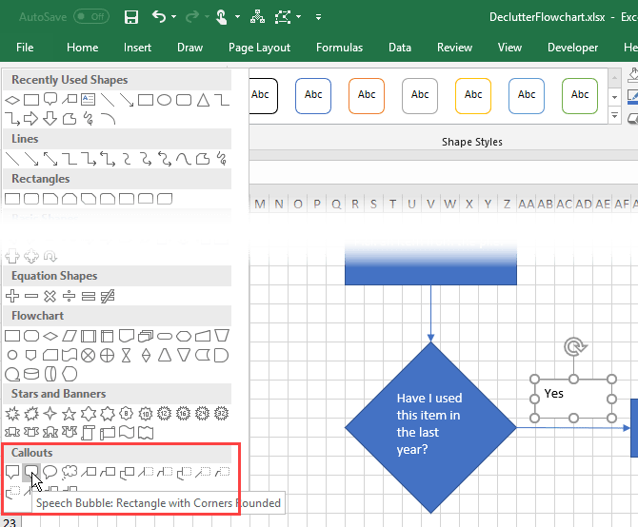
Task: Toggle the AutoSave switch
Action: pos(90,17)
